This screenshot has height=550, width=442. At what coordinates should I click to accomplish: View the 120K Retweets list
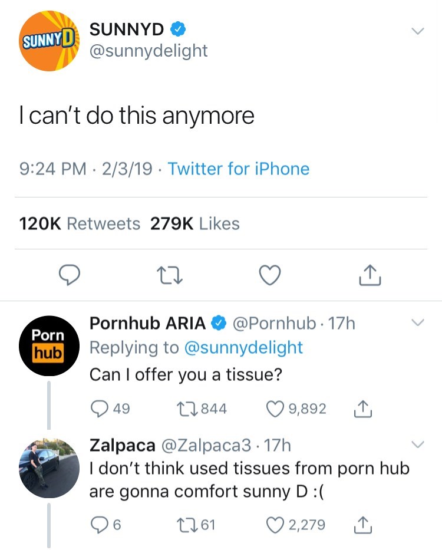80,224
